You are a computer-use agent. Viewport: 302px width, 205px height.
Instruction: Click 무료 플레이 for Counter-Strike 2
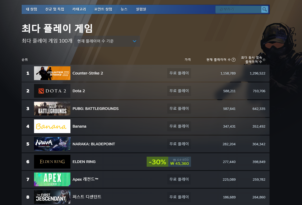coord(179,73)
